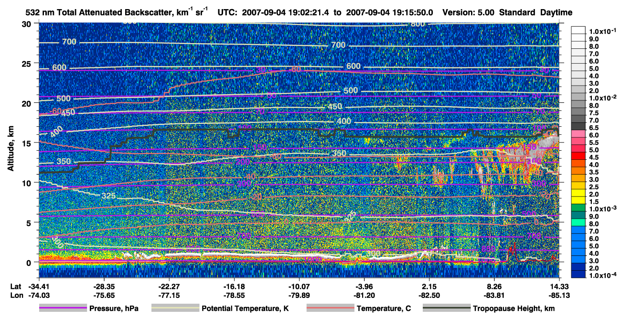Click the altitude tick label 15

(28, 143)
